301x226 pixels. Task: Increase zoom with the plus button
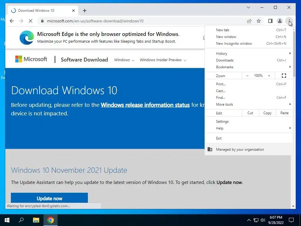pos(269,76)
